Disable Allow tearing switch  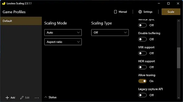[142, 81]
